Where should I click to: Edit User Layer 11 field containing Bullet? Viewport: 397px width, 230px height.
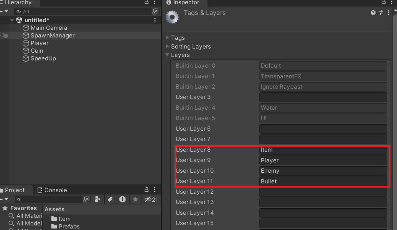[x=323, y=181]
